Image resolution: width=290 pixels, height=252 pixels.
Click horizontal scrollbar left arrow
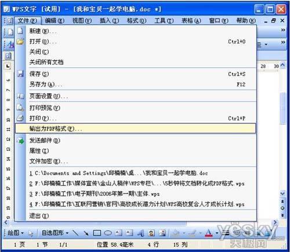point(6,222)
